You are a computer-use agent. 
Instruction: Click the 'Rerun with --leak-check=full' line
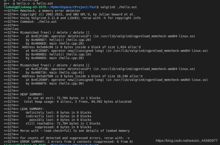coord(67,131)
